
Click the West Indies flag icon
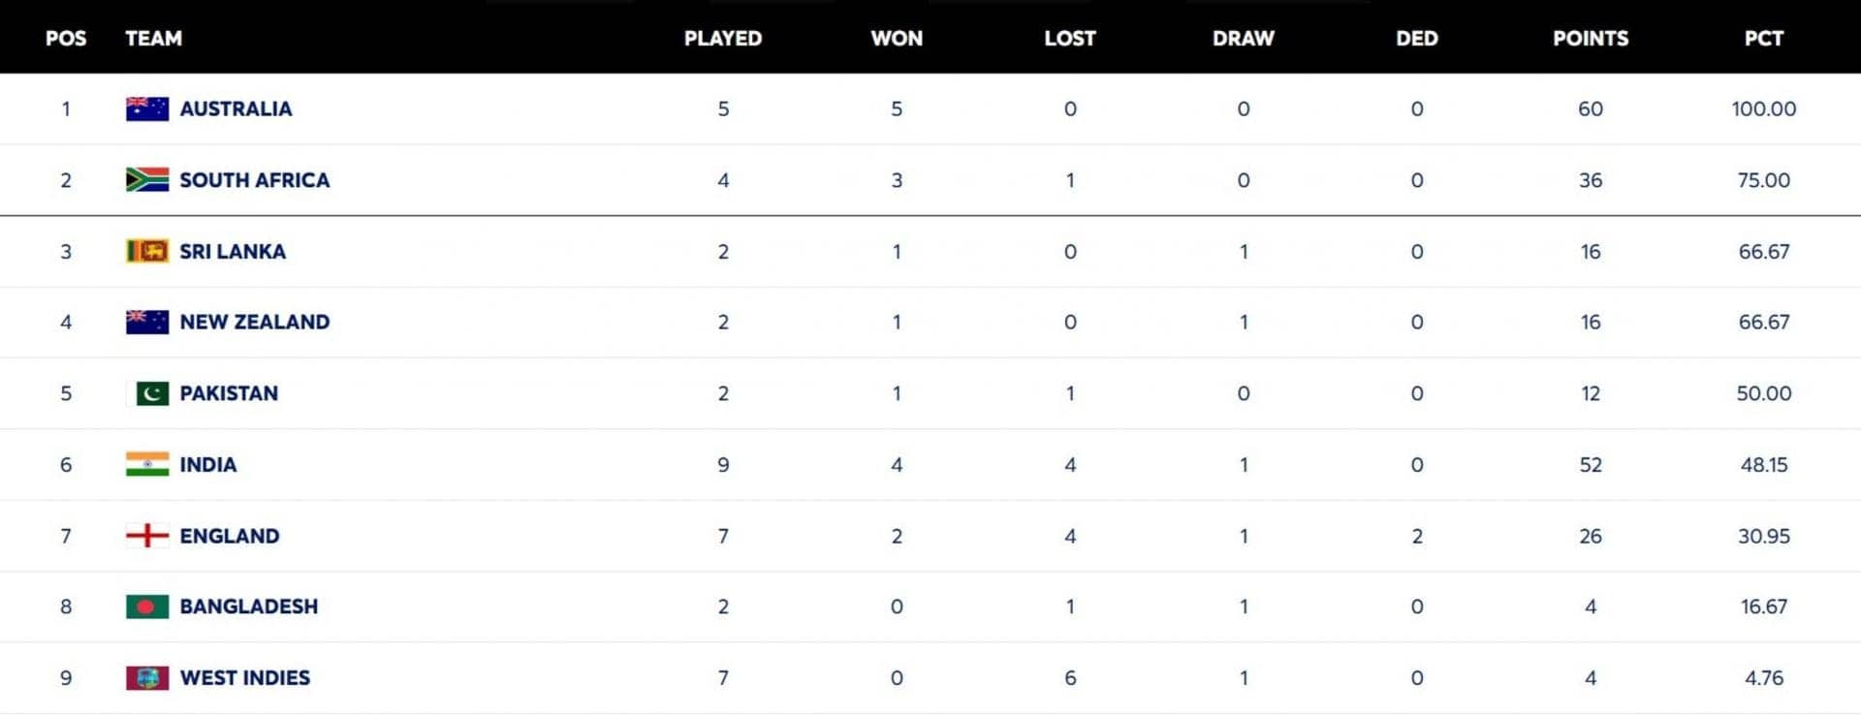tap(147, 678)
